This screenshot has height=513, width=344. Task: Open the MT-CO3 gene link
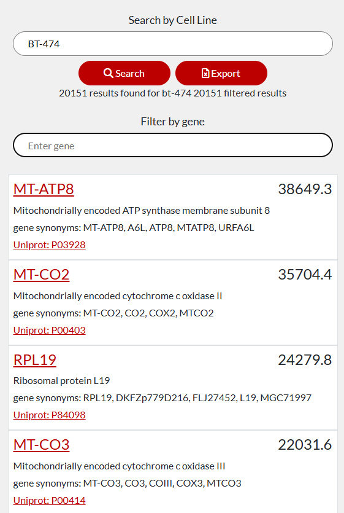41,445
